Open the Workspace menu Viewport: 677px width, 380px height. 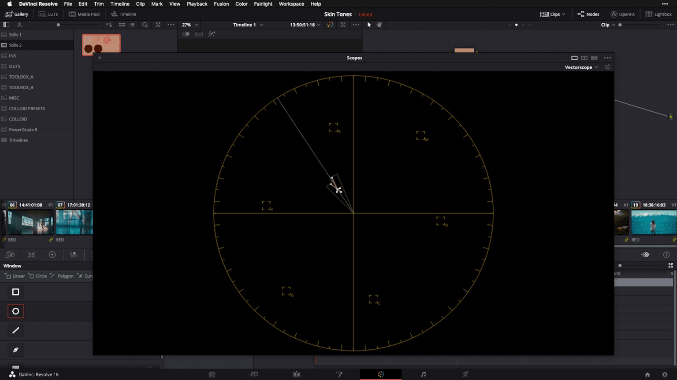coord(291,4)
